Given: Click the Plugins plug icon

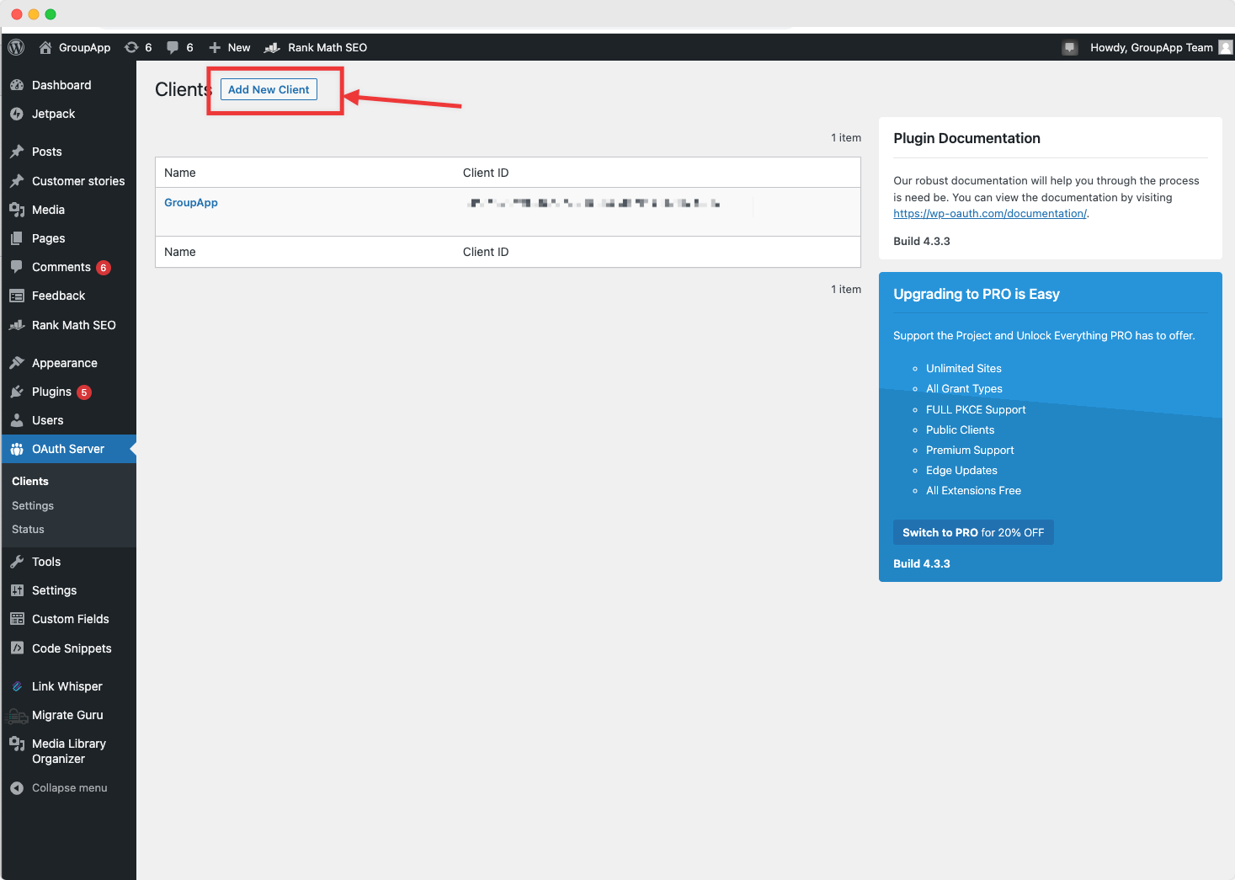Looking at the screenshot, I should (17, 392).
